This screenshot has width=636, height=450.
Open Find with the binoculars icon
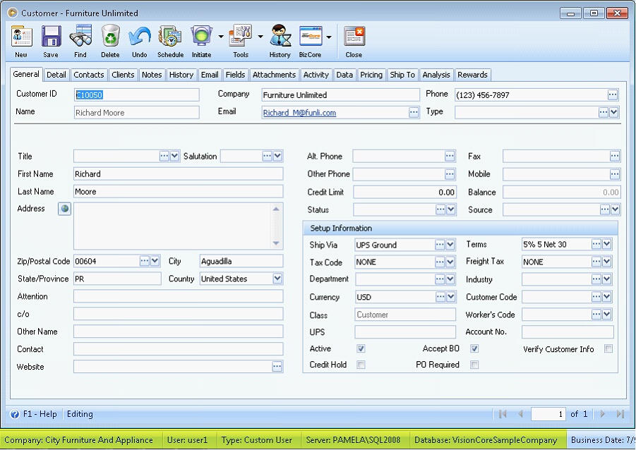80,42
